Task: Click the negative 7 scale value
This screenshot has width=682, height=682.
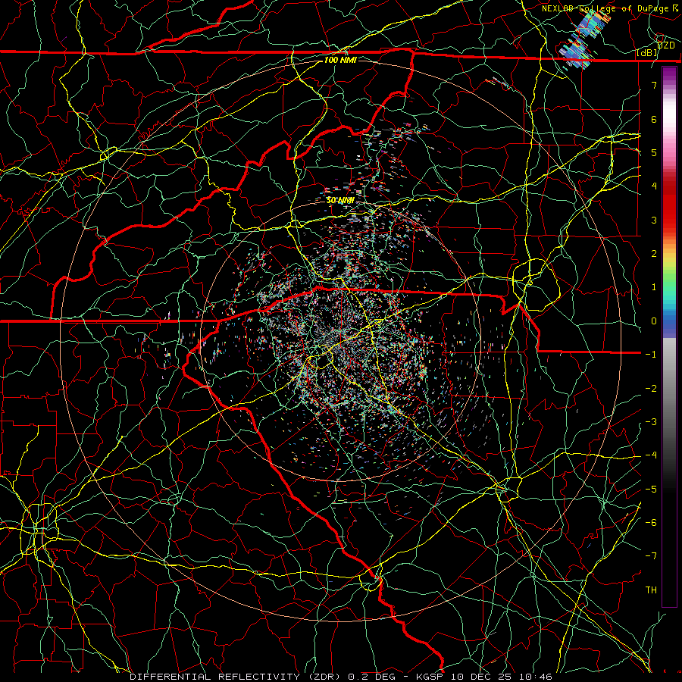Action: pyautogui.click(x=651, y=556)
